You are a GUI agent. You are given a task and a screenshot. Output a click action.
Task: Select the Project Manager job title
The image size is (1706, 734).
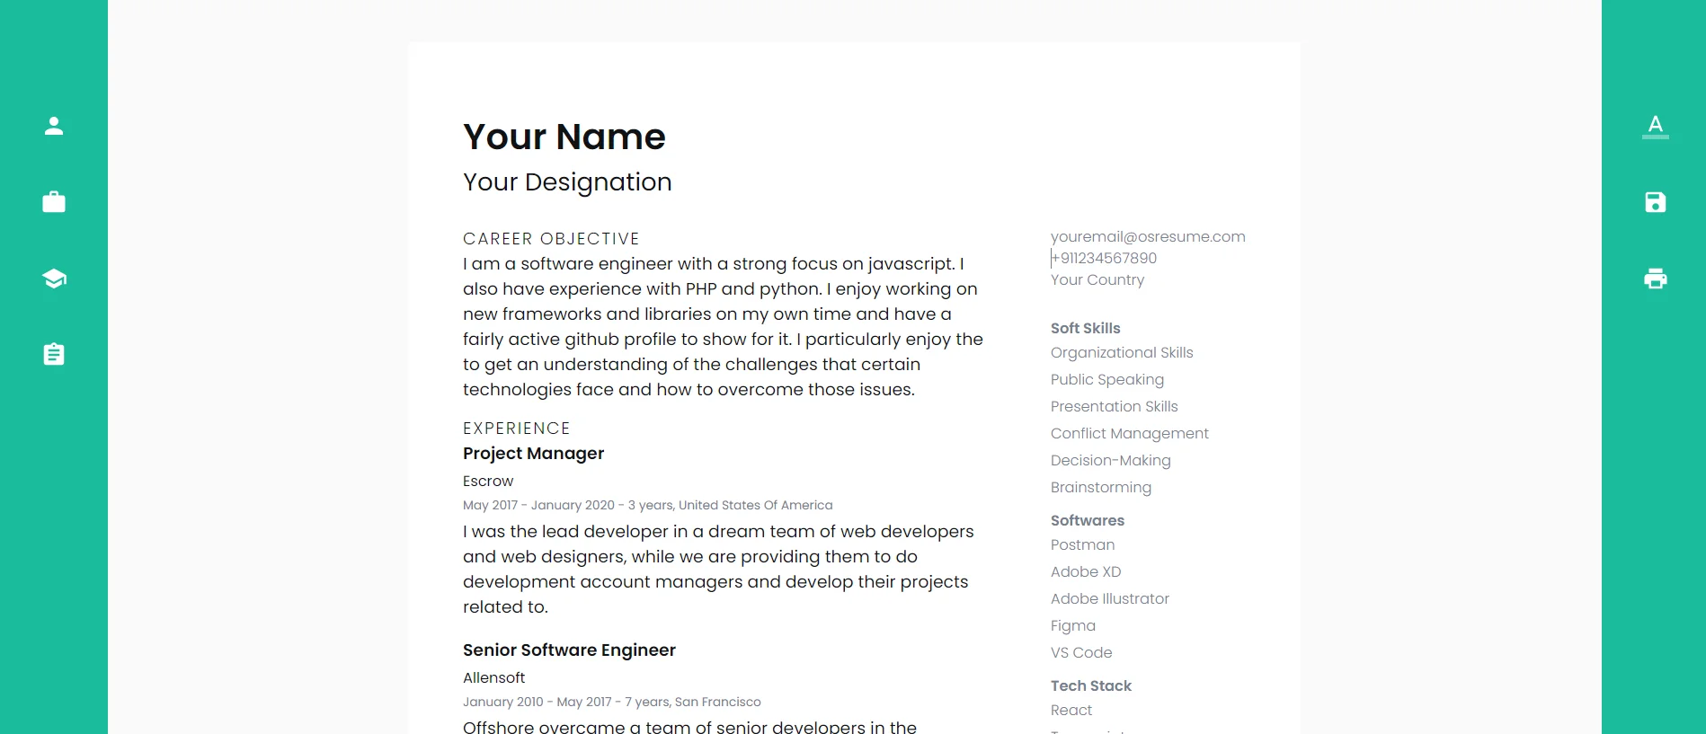[x=533, y=454]
